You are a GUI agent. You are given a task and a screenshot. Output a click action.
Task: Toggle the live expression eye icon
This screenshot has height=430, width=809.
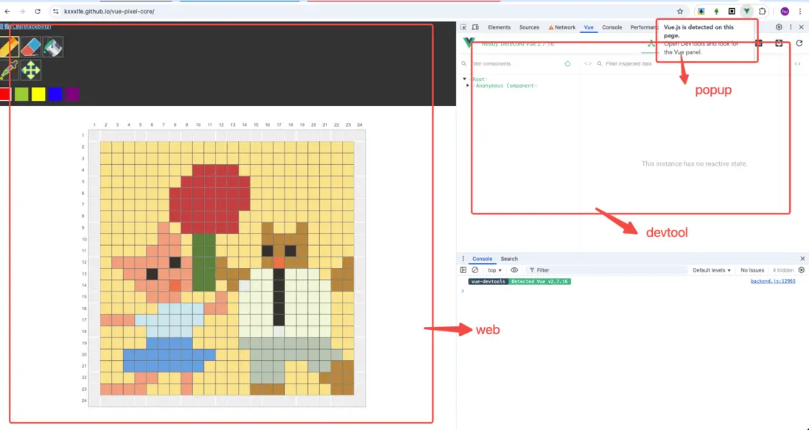[x=514, y=270]
